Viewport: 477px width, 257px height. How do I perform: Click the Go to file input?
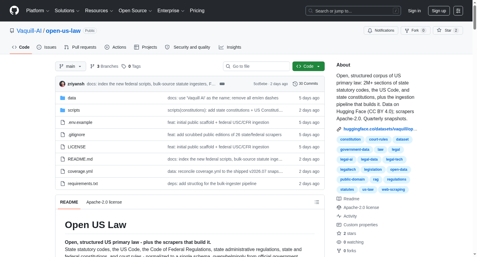pos(256,66)
